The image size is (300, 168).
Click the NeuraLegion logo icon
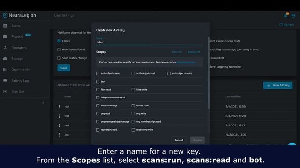[x=5, y=15]
